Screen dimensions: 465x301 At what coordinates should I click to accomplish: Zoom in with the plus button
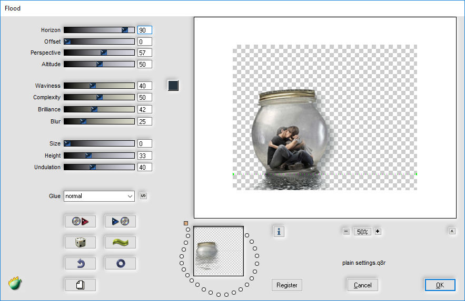pos(378,232)
